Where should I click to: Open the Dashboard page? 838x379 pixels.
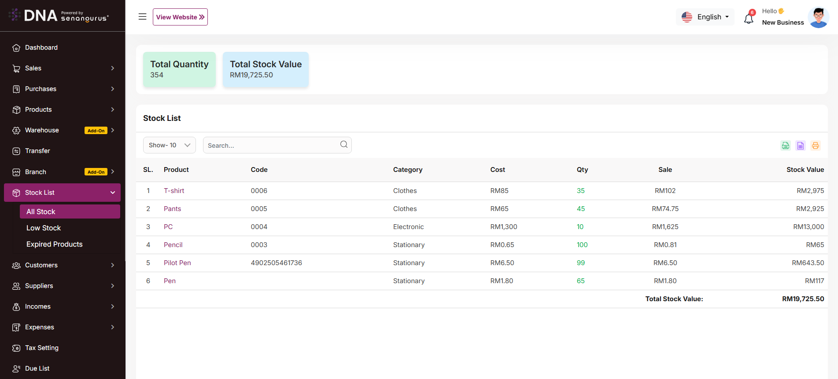point(41,47)
